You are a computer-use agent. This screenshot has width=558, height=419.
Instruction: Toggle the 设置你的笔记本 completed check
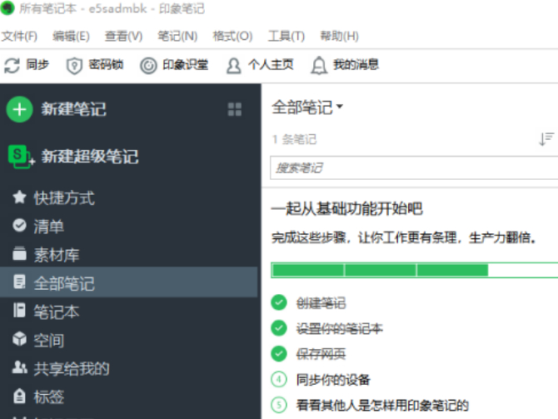[279, 328]
